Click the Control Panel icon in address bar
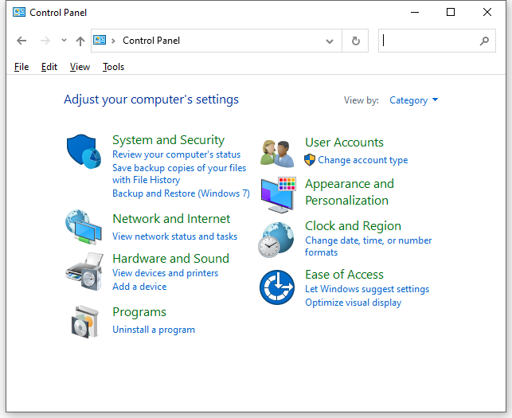Image resolution: width=512 pixels, height=418 pixels. point(100,40)
